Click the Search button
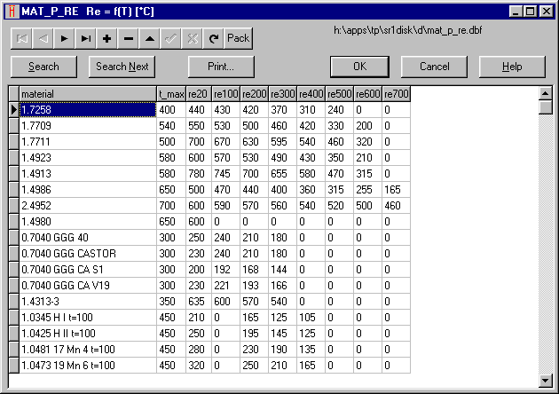 click(x=43, y=67)
